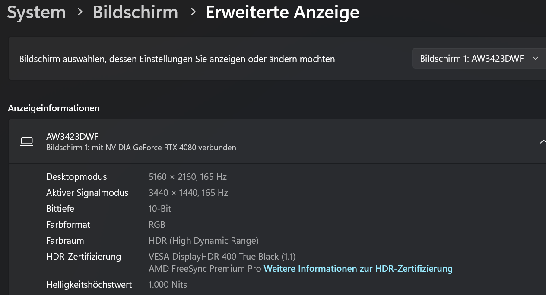Click the Bittiefe value 10-Bit
This screenshot has height=295, width=546.
160,209
